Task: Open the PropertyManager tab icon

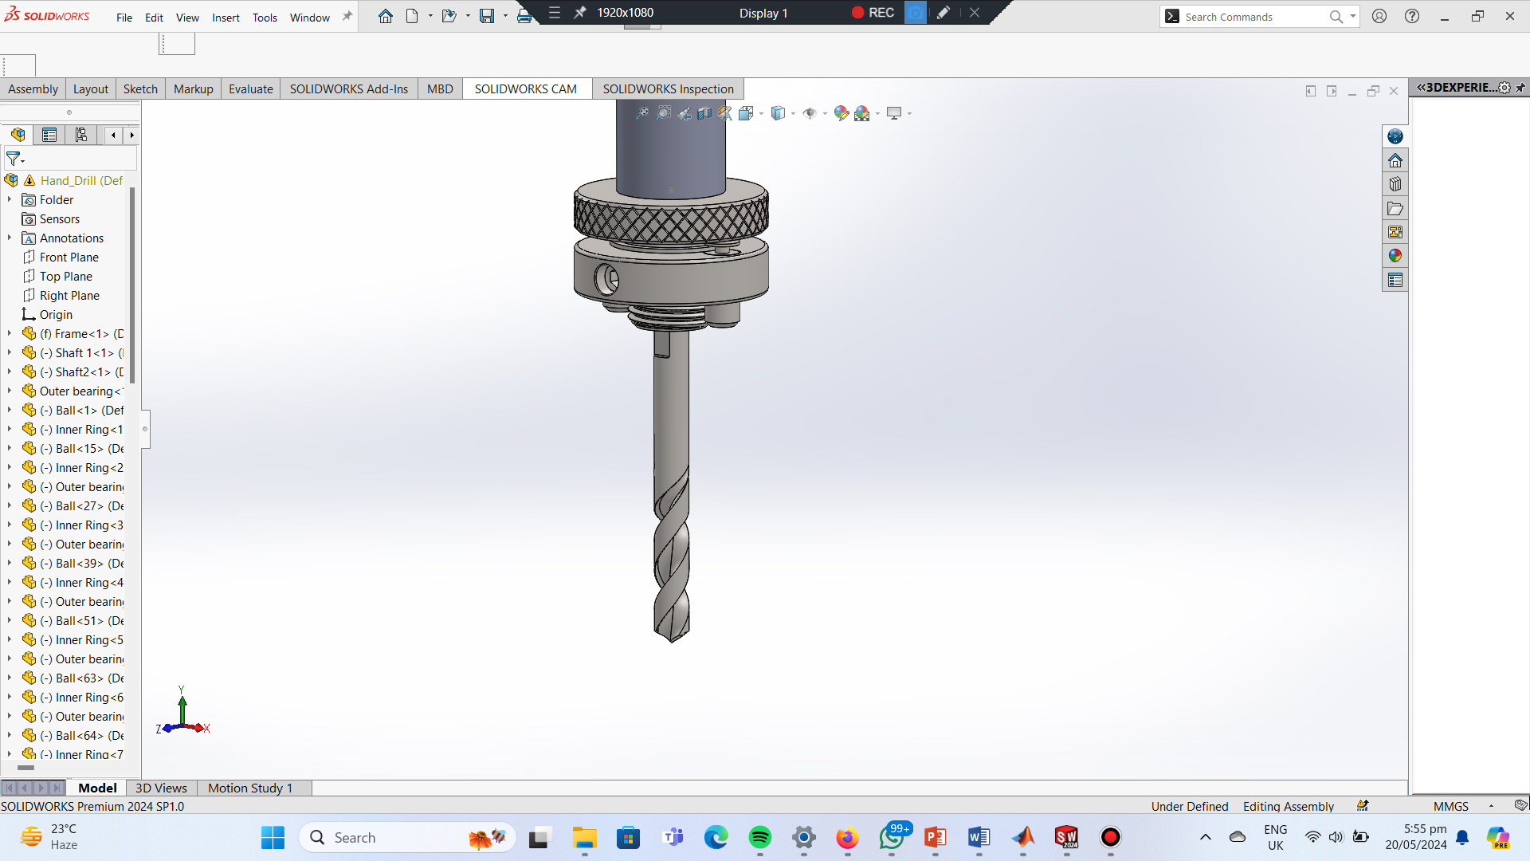Action: [x=49, y=135]
